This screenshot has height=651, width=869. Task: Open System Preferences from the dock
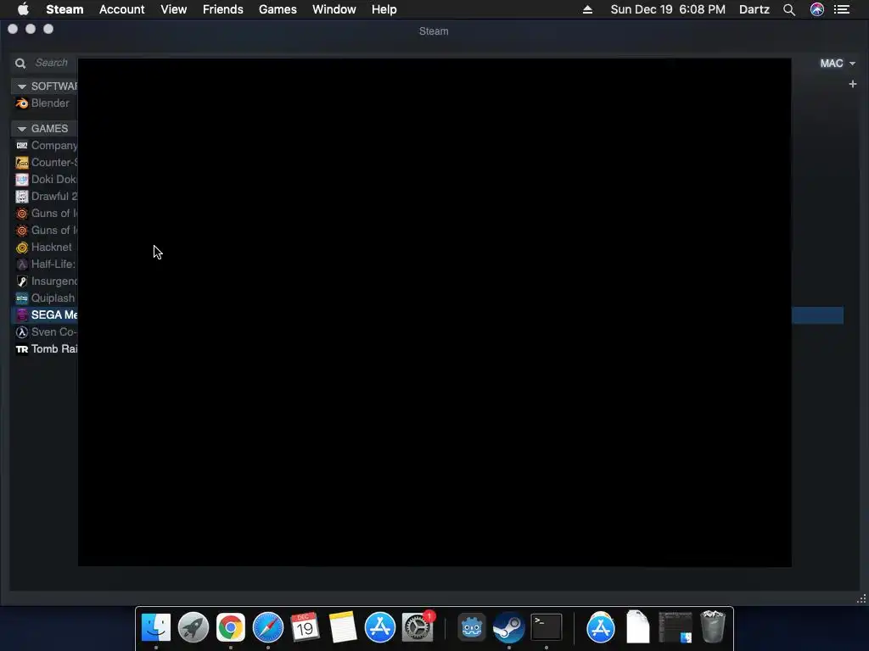coord(418,627)
